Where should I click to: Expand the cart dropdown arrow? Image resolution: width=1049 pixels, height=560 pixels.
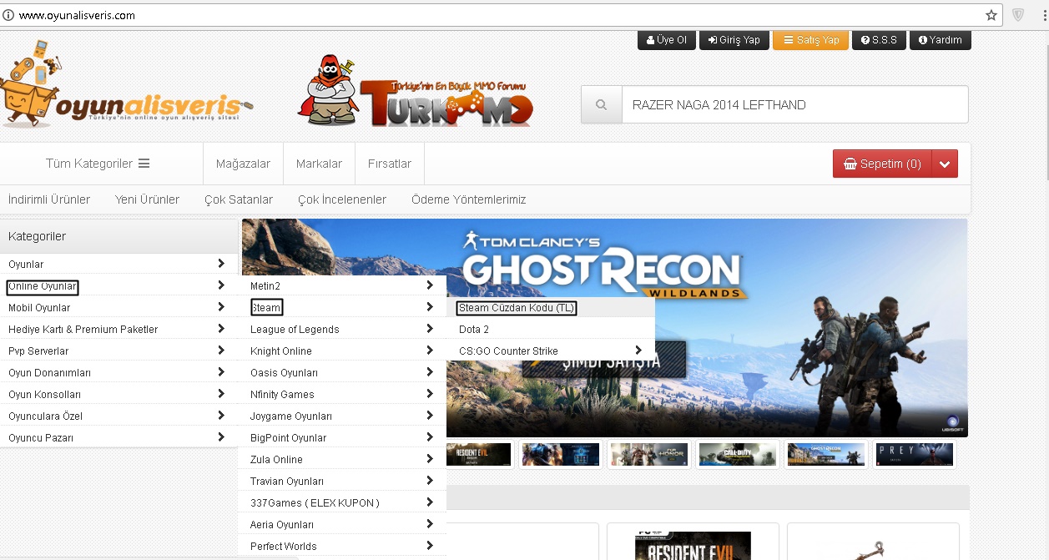click(945, 164)
